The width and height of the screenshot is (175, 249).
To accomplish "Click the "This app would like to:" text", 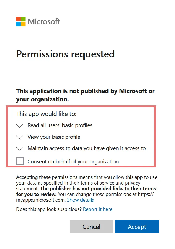I will tap(46, 114).
